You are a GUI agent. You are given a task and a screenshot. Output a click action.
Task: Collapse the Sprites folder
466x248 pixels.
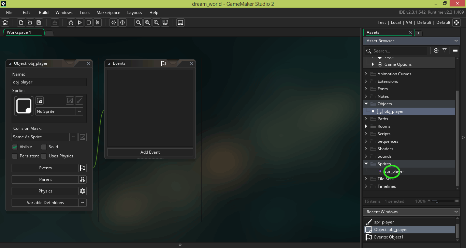[x=366, y=164]
